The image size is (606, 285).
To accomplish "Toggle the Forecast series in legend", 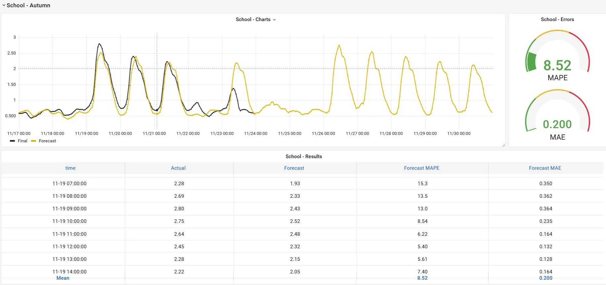I will tap(48, 141).
